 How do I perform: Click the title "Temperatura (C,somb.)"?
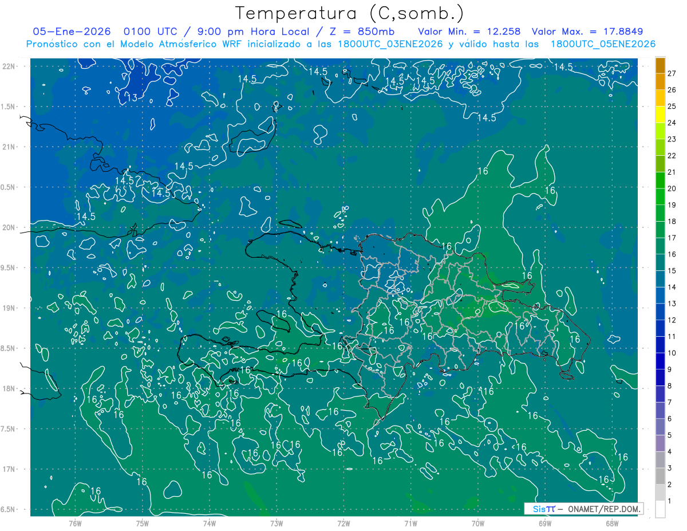[349, 13]
